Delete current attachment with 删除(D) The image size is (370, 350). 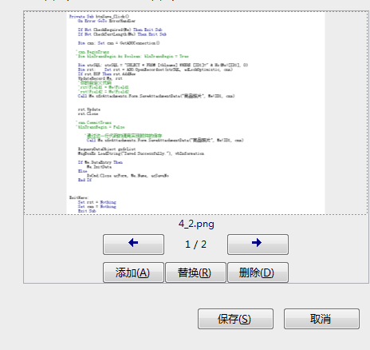(258, 272)
